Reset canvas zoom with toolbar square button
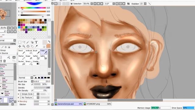 [102, 4]
